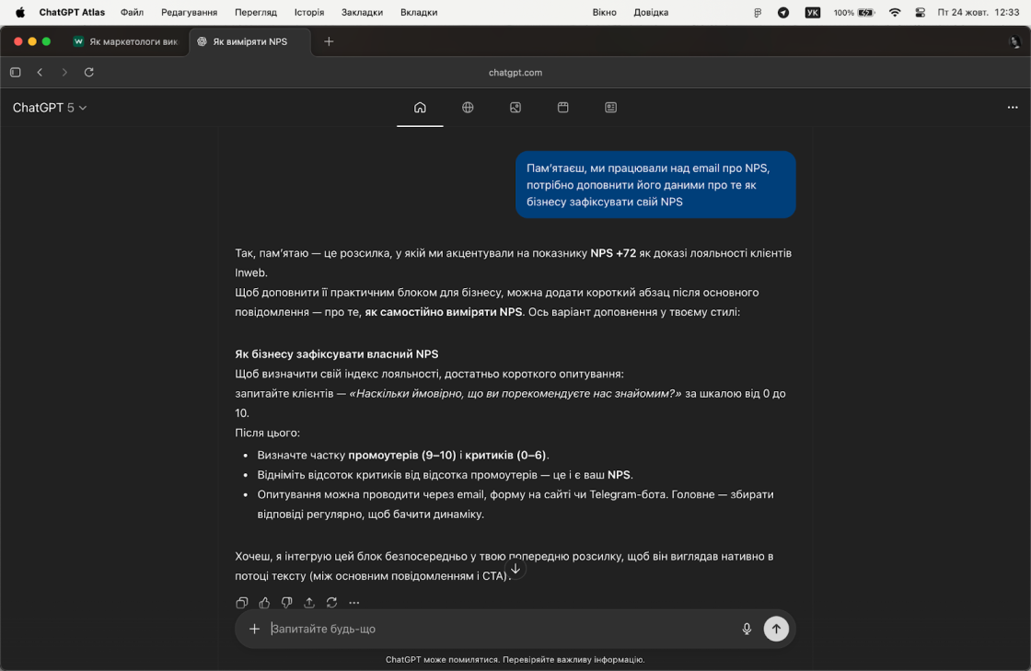This screenshot has height=671, width=1031.
Task: Start voice dictation with microphone icon
Action: click(747, 629)
